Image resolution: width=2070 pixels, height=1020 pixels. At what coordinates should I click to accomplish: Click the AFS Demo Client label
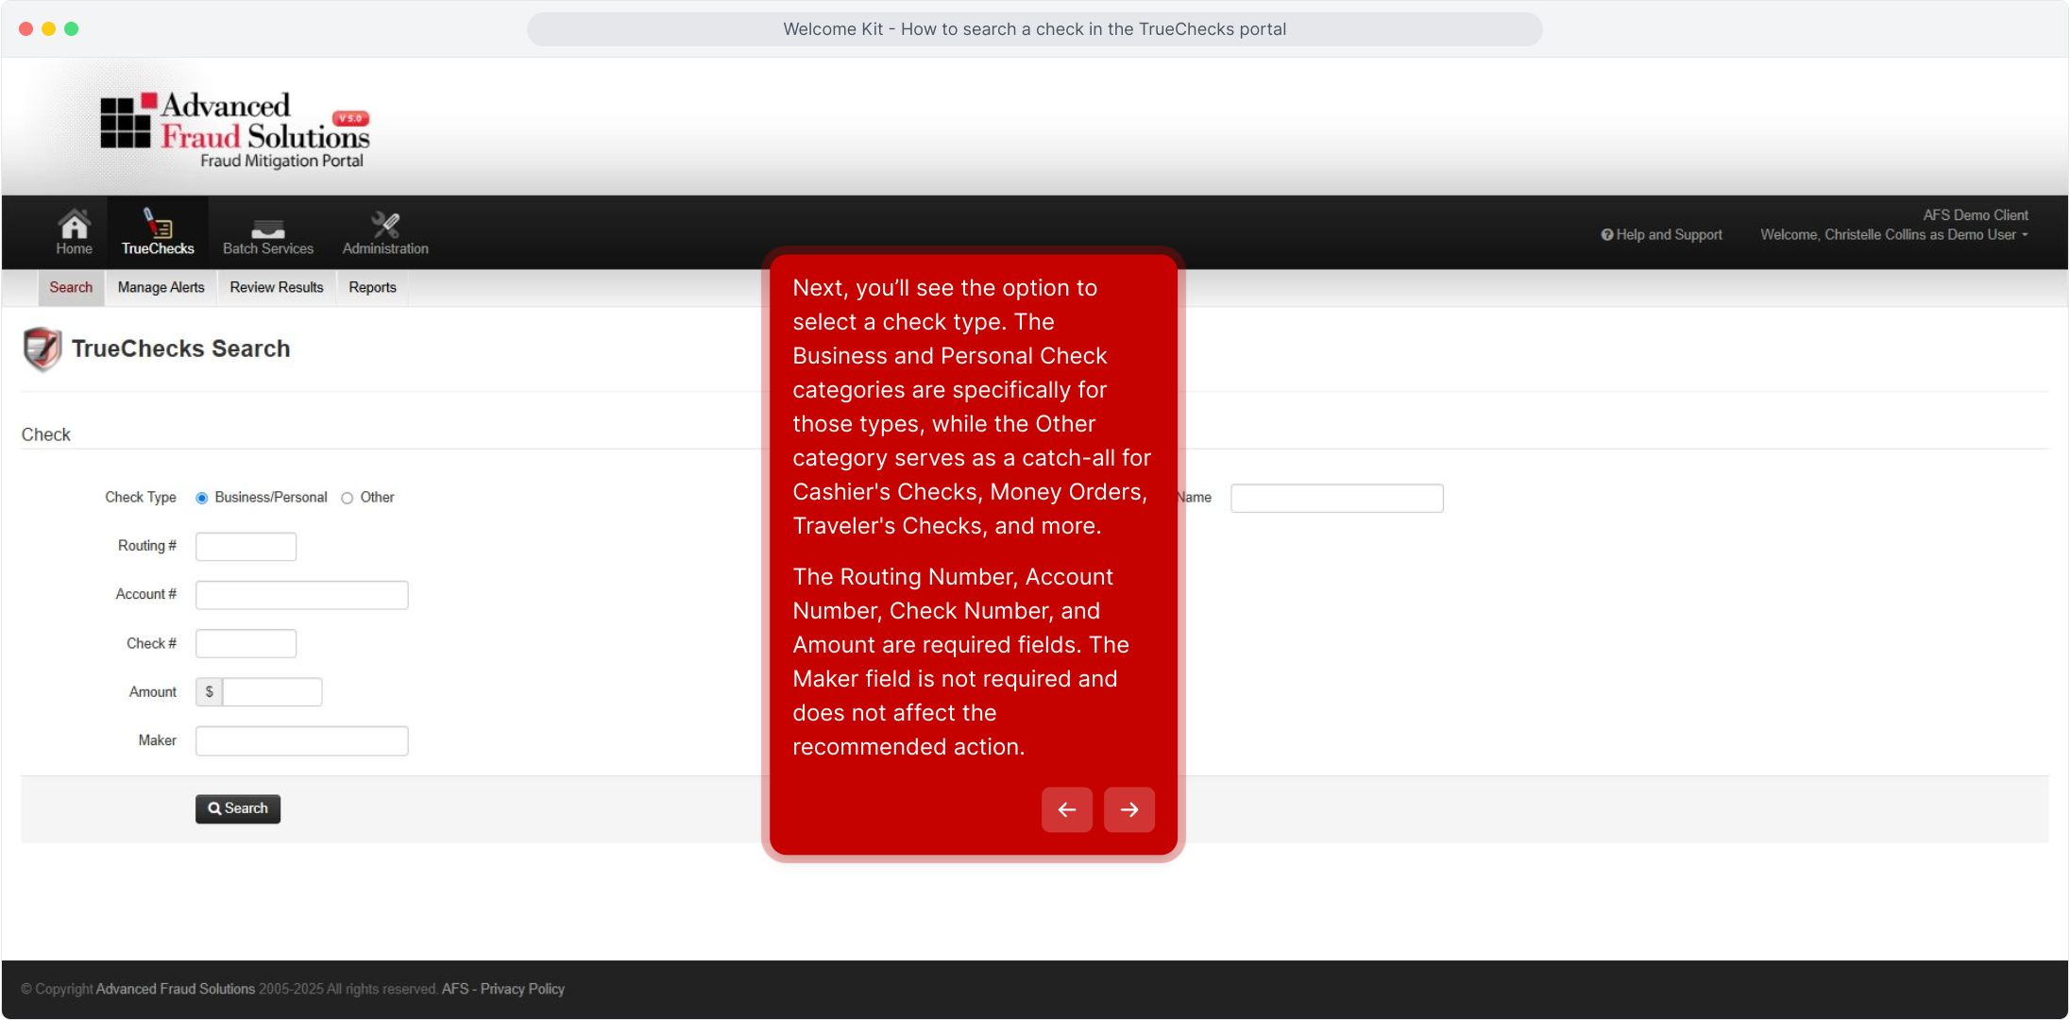[x=1976, y=215]
